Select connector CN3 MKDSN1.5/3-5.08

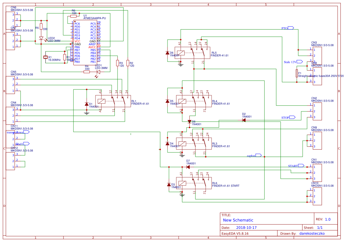[x=318, y=56]
